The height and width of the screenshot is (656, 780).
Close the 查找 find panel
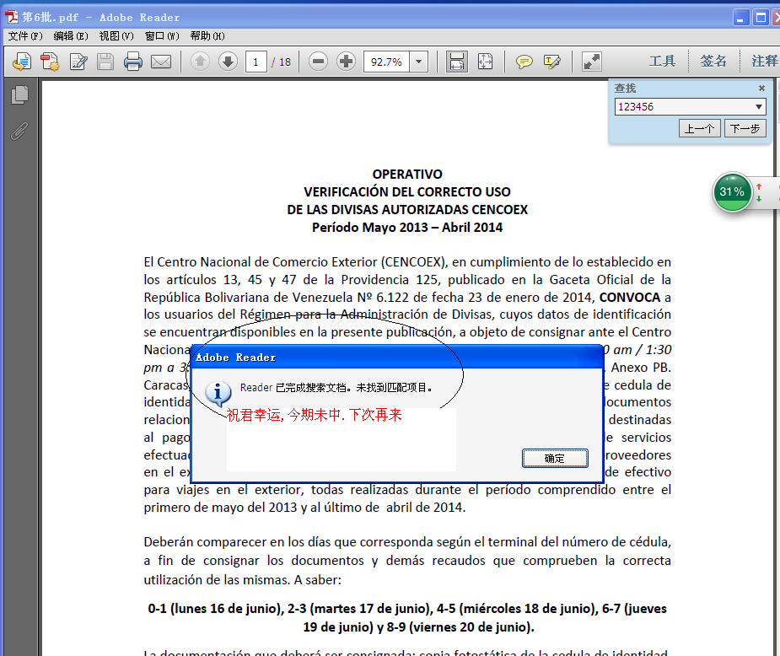[761, 88]
